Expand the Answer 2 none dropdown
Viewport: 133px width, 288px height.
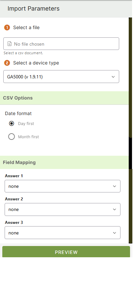(x=62, y=209)
